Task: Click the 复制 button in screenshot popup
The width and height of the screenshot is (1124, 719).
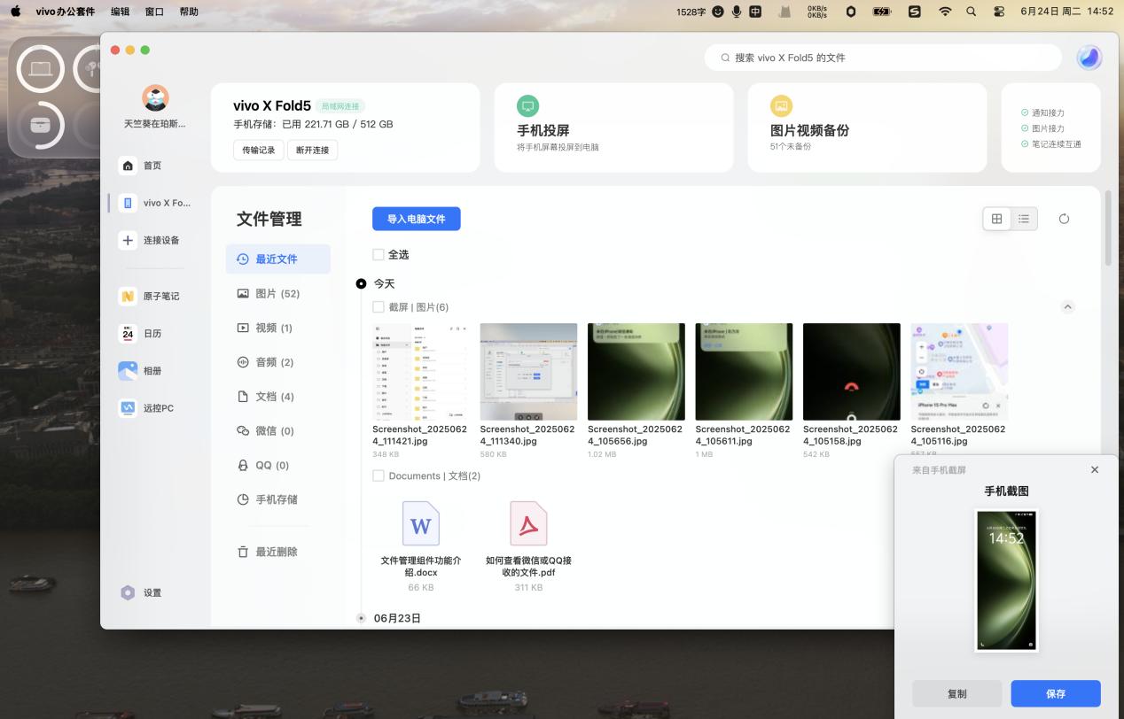Action: tap(957, 694)
